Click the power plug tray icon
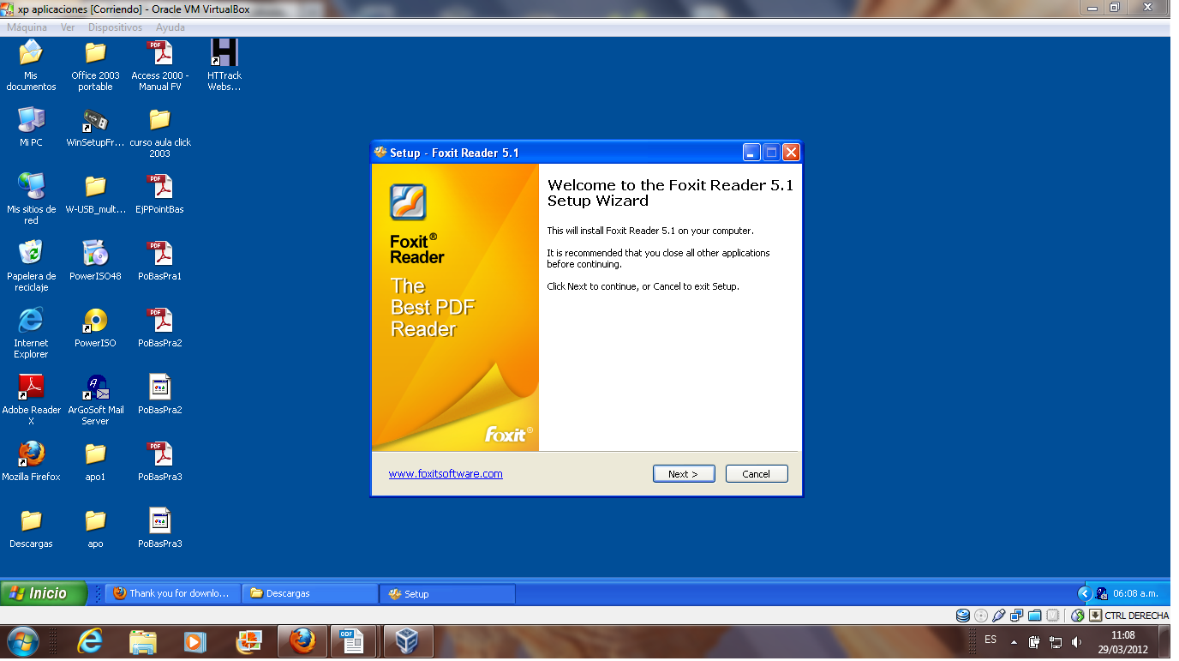 point(1035,641)
